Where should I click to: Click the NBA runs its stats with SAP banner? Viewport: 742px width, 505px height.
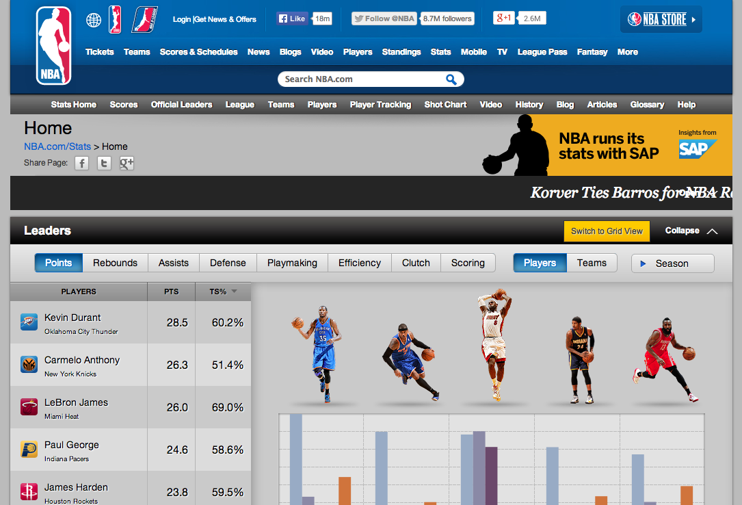point(607,145)
